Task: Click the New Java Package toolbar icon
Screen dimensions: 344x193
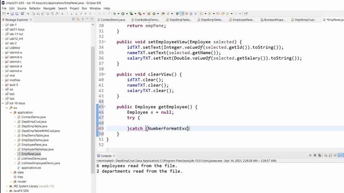Action: [x=149, y=13]
